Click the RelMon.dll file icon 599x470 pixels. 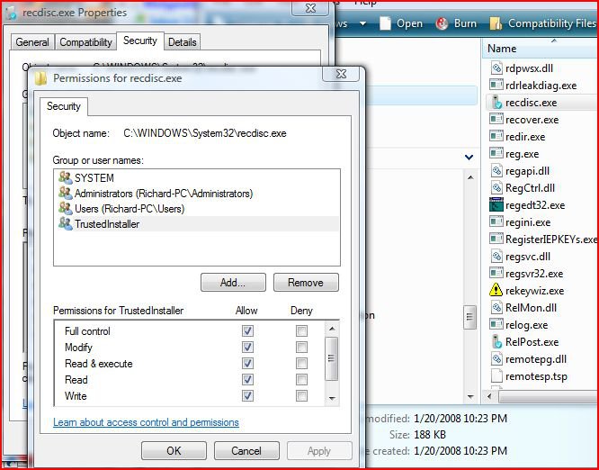(x=496, y=307)
